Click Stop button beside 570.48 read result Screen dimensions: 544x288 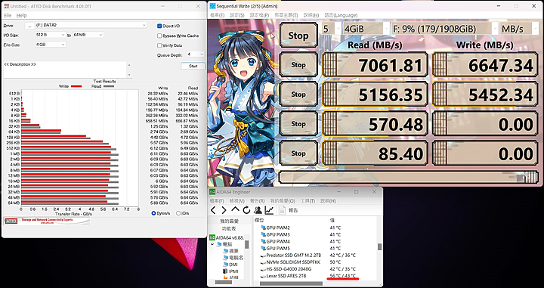point(298,124)
